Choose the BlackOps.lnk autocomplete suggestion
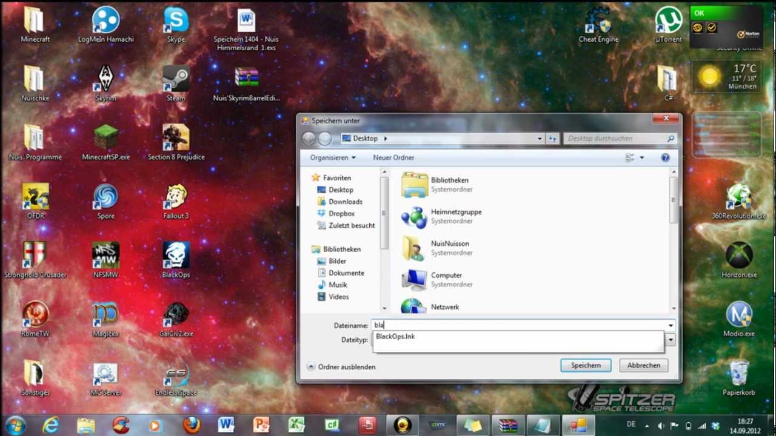 point(518,337)
